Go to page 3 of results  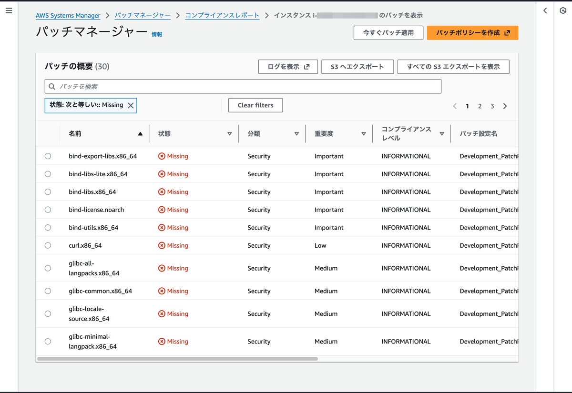click(492, 106)
